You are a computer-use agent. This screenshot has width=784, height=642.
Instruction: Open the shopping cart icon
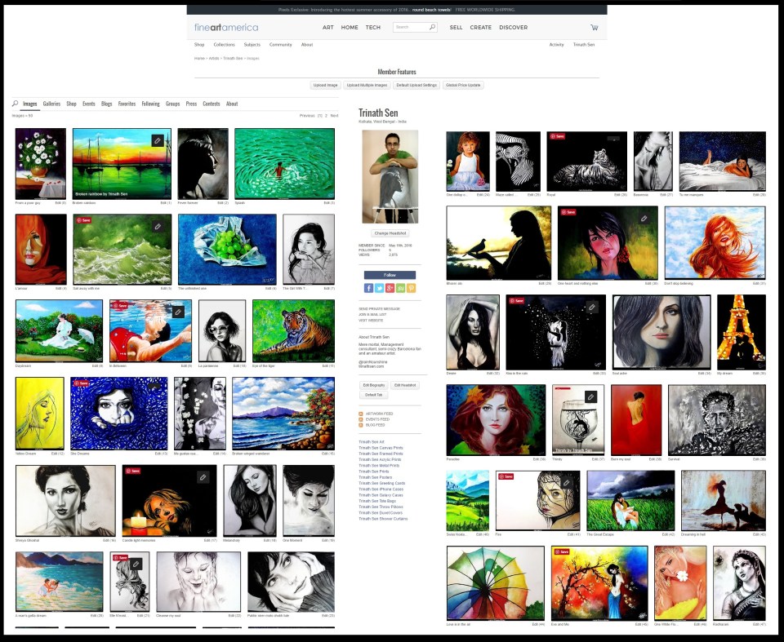(x=594, y=27)
